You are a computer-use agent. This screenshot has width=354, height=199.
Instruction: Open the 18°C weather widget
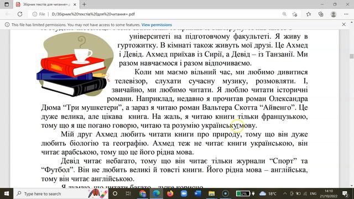point(268,193)
